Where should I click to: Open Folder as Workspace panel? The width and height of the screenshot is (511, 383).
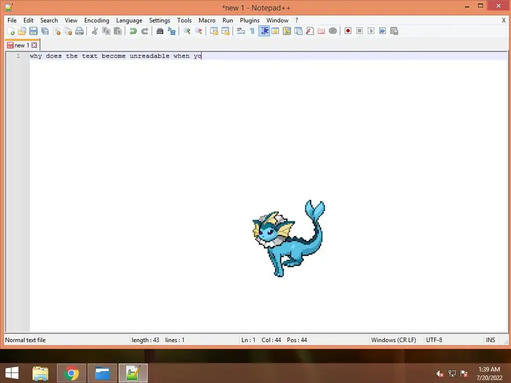point(321,31)
